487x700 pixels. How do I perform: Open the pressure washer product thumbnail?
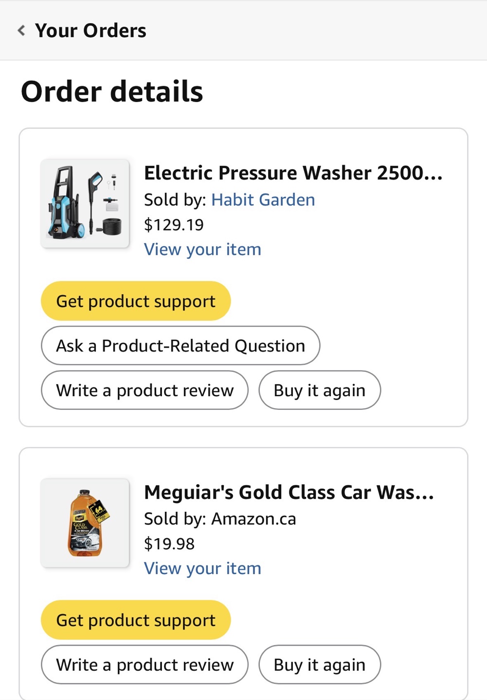click(x=85, y=203)
